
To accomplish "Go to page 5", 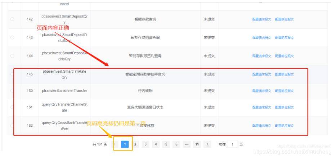I will 166,144.
